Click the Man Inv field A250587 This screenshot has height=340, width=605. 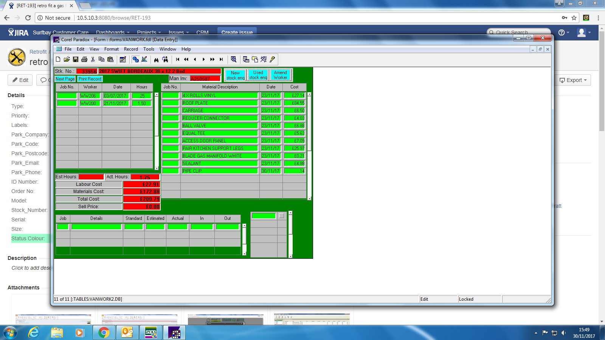205,79
